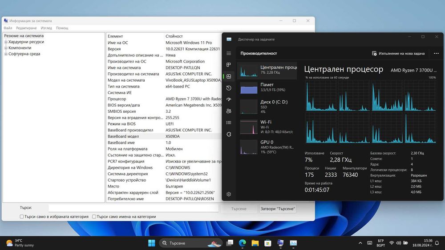Open touch keyboard tray icon
The height and width of the screenshot is (250, 445).
[x=369, y=243]
